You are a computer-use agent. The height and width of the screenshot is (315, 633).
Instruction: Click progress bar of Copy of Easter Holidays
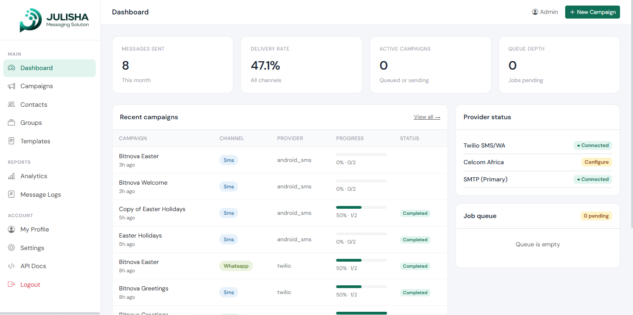pos(362,207)
